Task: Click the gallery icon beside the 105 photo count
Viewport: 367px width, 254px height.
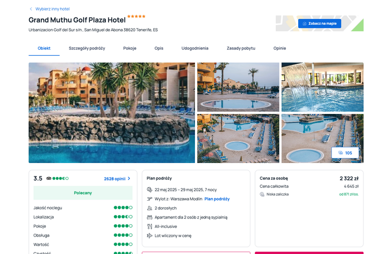Action: coord(340,153)
